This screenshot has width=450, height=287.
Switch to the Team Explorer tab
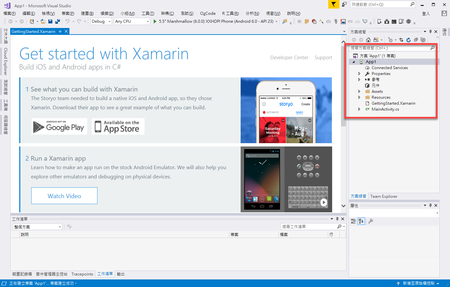[x=384, y=196]
